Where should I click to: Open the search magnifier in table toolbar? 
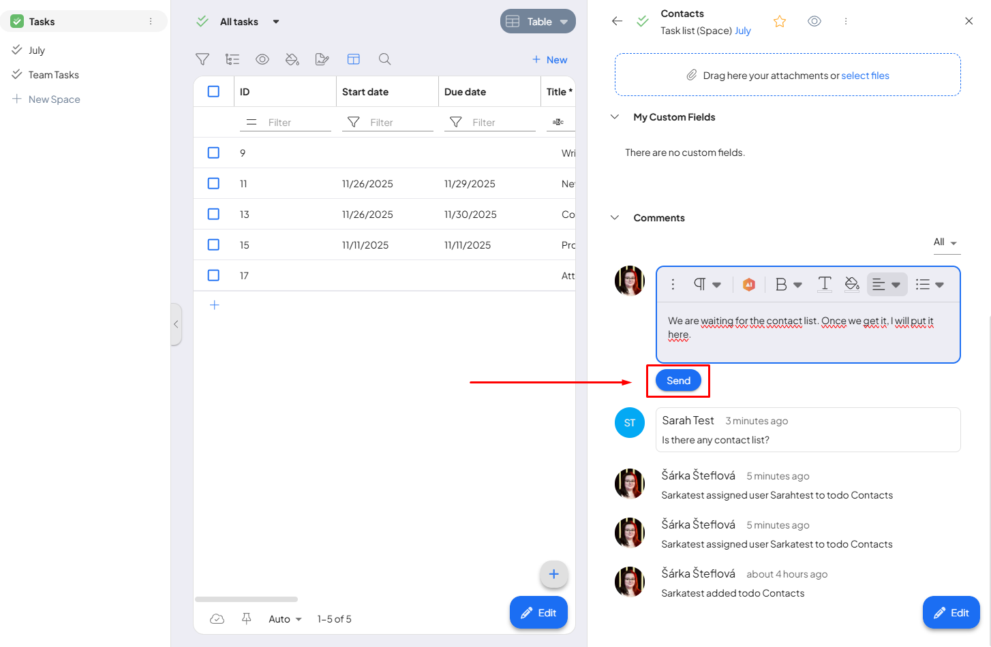(x=384, y=59)
